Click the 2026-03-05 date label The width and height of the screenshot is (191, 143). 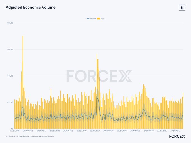pos(55,131)
